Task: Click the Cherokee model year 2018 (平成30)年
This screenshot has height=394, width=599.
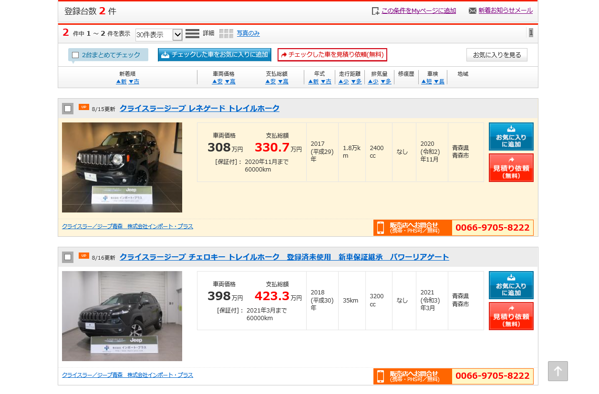Action: (322, 300)
